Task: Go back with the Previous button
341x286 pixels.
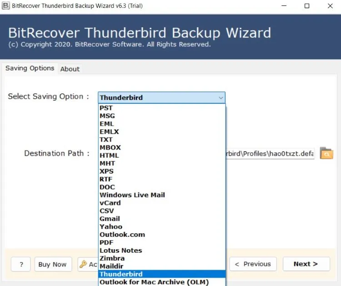Action: point(253,264)
